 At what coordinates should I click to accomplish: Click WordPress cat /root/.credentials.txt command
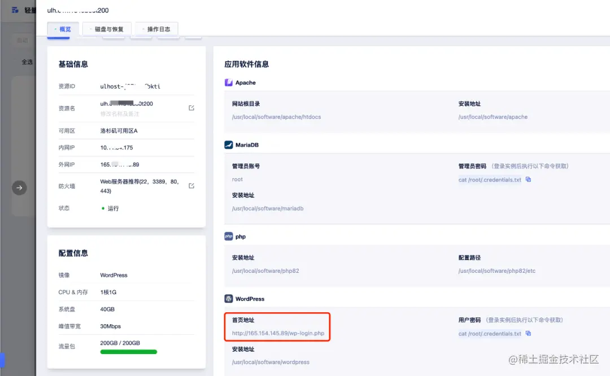490,334
